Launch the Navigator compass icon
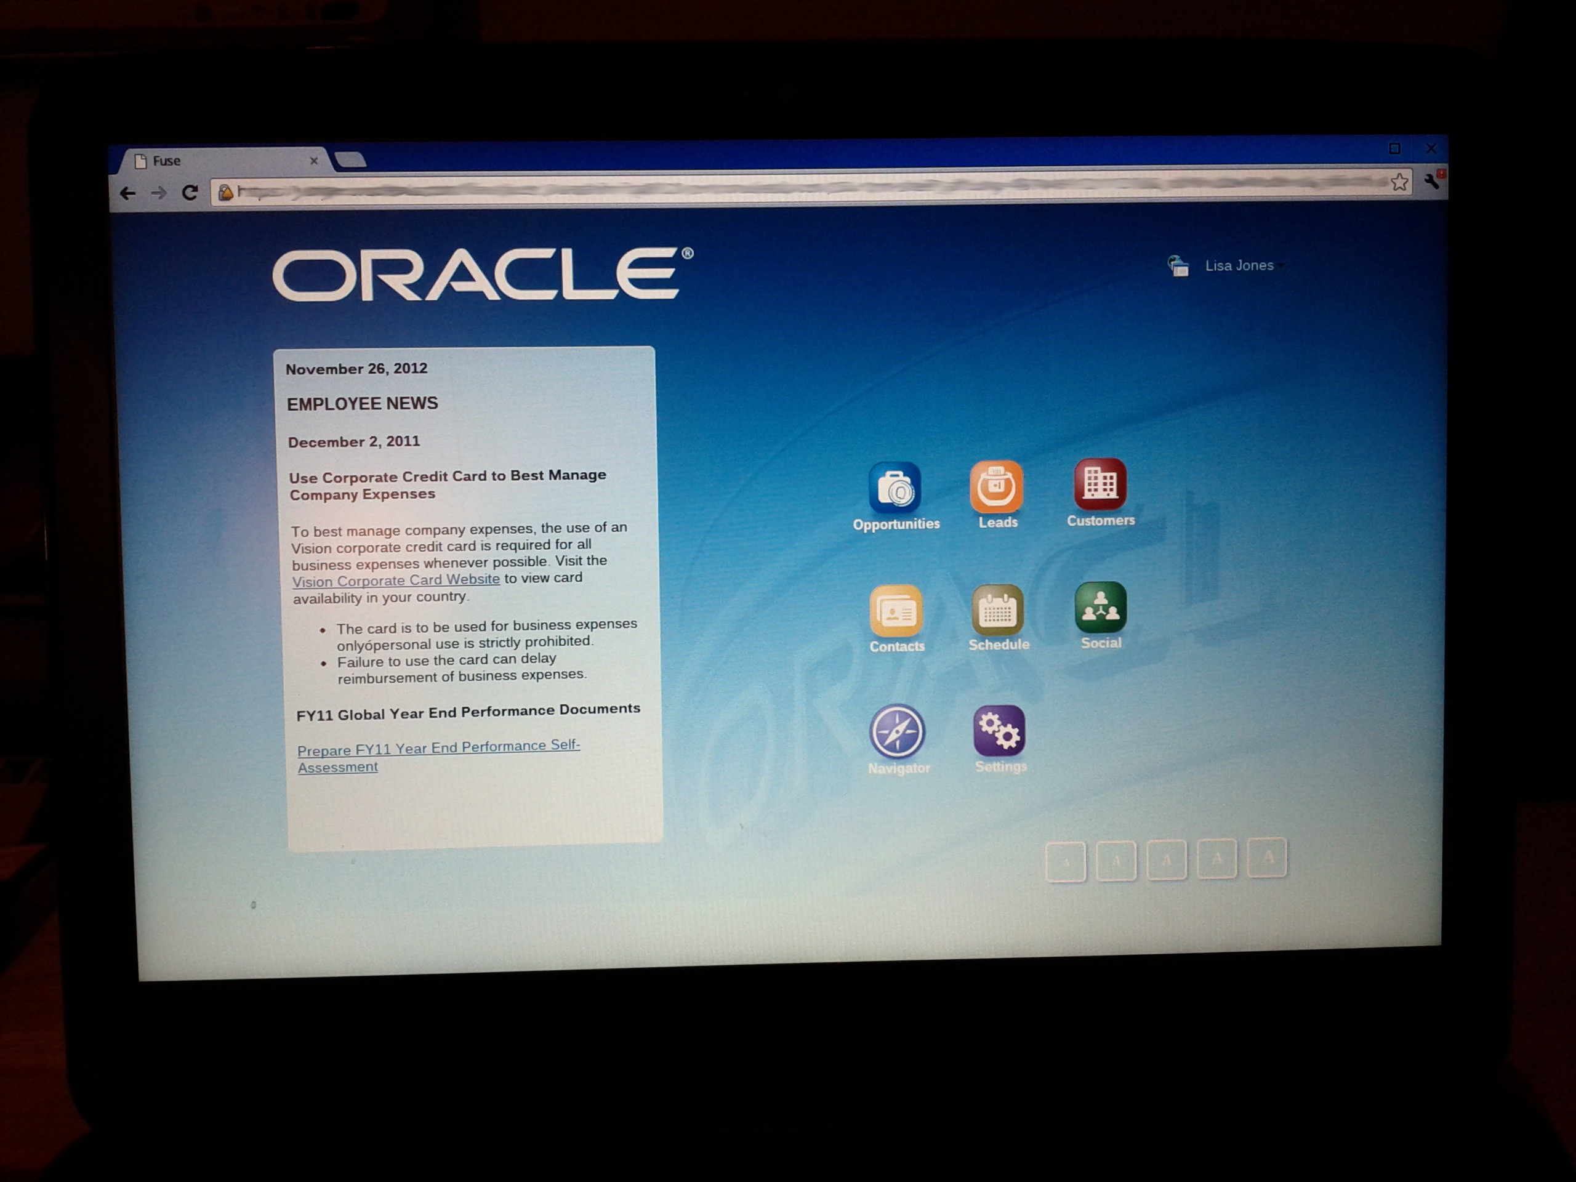This screenshot has width=1576, height=1182. point(897,732)
